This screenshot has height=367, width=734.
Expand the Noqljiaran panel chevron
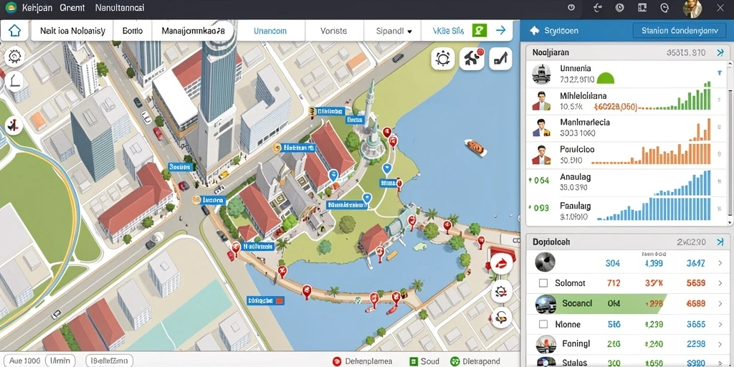(720, 53)
